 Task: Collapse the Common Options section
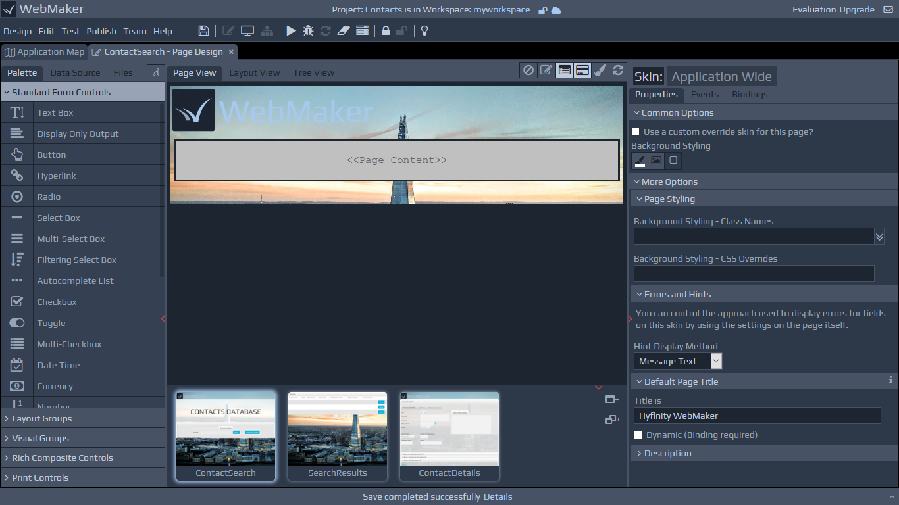pyautogui.click(x=763, y=113)
